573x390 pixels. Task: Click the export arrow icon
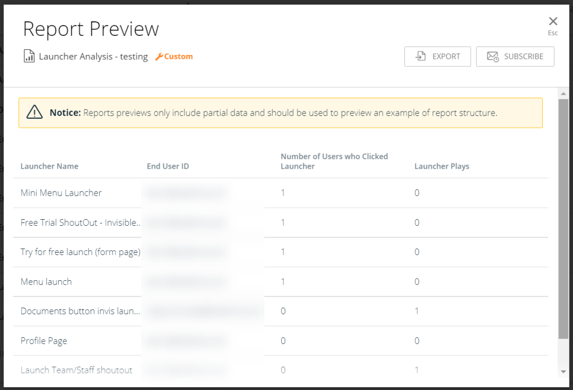click(421, 57)
